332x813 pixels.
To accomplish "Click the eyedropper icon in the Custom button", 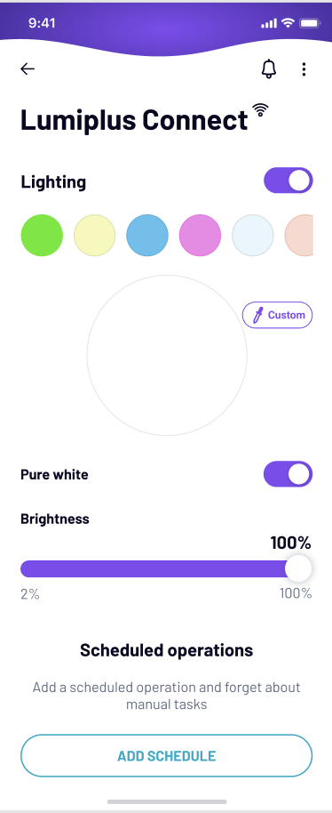I will point(257,315).
